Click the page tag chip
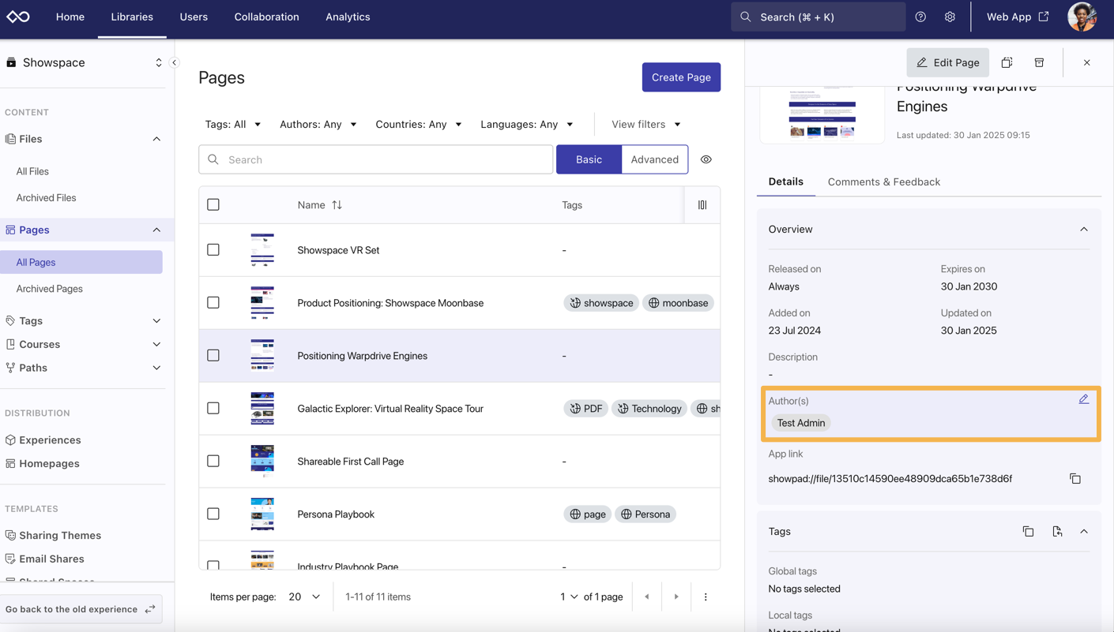 tap(587, 514)
